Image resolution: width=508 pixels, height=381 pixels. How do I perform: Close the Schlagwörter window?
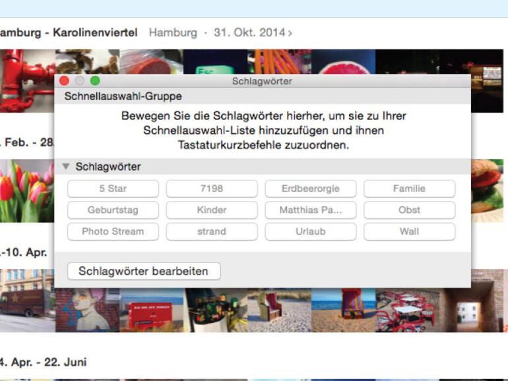click(x=64, y=80)
